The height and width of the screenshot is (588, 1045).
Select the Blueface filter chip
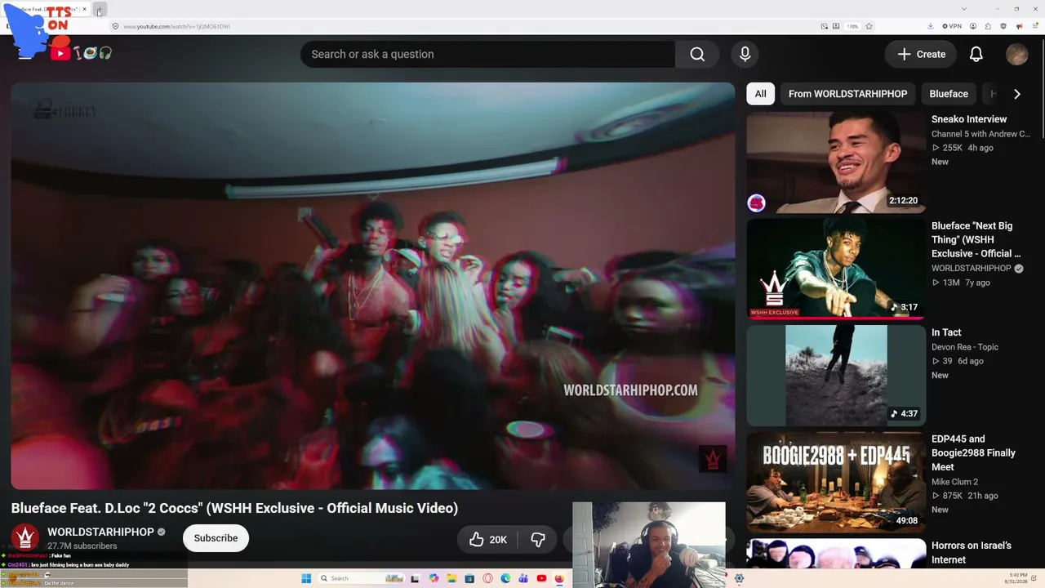(x=949, y=94)
